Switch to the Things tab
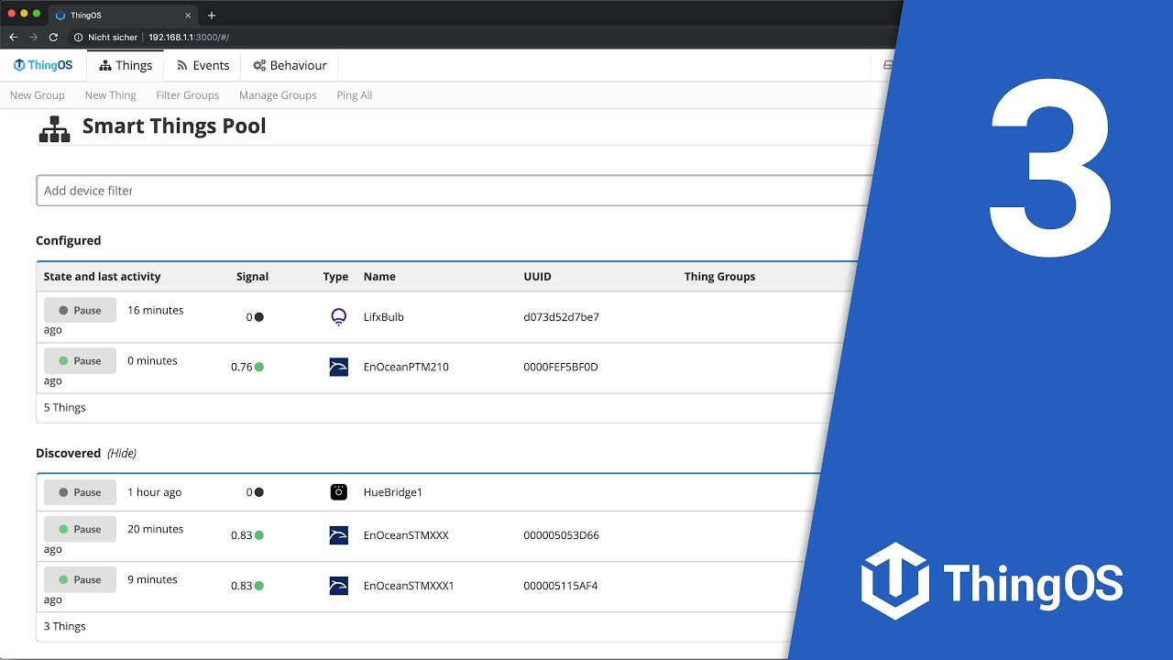 pyautogui.click(x=126, y=65)
